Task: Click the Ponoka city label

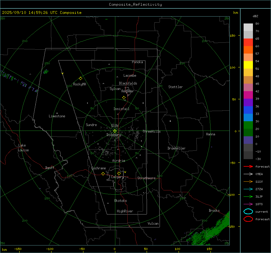Action: click(x=137, y=62)
